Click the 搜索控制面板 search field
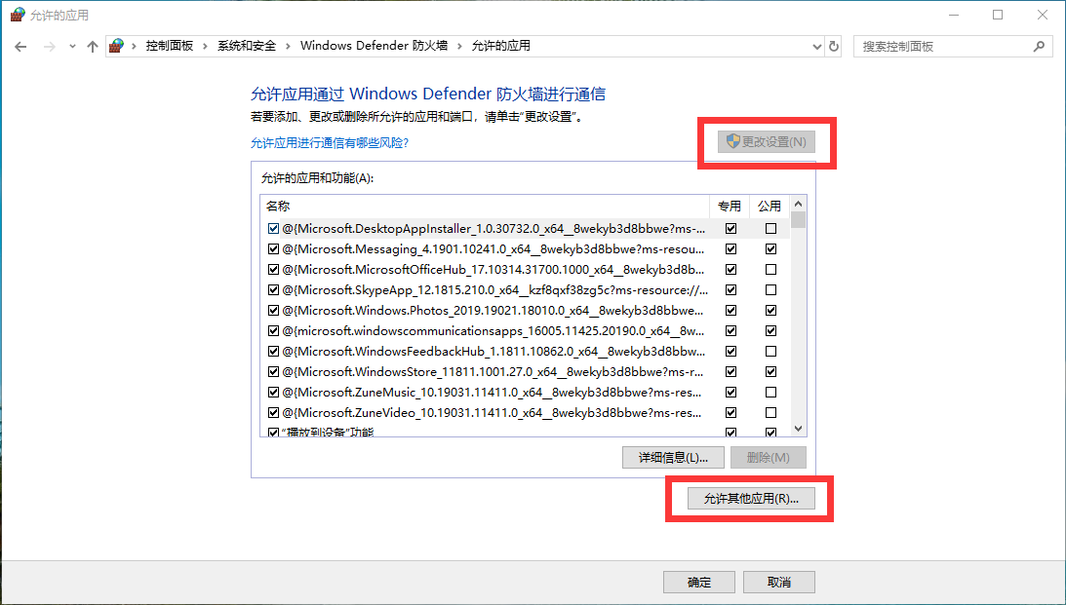Image resolution: width=1066 pixels, height=605 pixels. click(x=941, y=47)
